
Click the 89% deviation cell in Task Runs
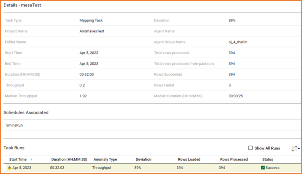point(138,168)
